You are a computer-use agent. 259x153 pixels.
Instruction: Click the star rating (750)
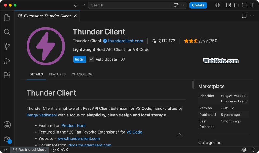point(201,41)
